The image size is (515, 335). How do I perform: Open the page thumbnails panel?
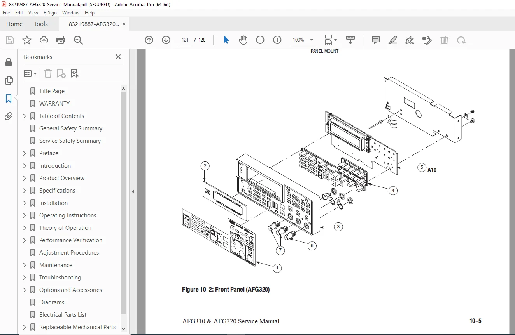click(x=9, y=80)
